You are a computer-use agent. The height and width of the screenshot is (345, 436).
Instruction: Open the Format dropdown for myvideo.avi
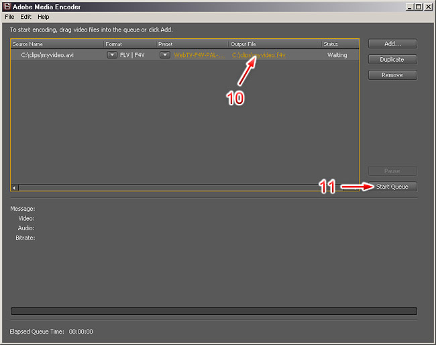[112, 55]
